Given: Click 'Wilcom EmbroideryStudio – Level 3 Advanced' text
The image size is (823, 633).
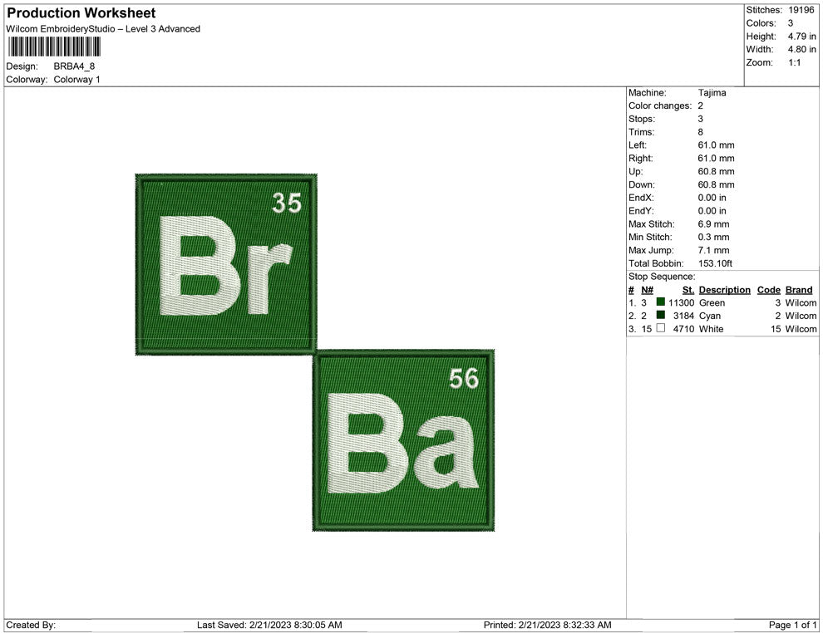Looking at the screenshot, I should (x=103, y=29).
